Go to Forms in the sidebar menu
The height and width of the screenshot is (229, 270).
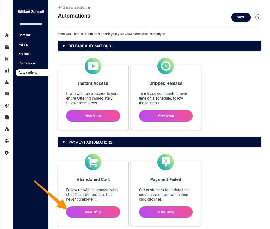pyautogui.click(x=23, y=44)
